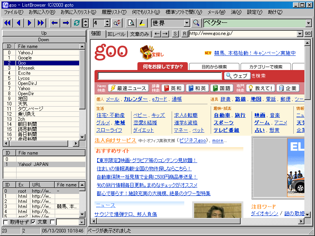Go to next item with single right triangle
Image resolution: width=315 pixels, height=236 pixels.
pos(30,23)
